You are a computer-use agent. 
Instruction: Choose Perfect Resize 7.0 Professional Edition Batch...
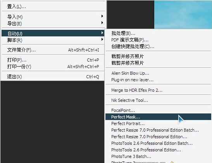point(158,130)
